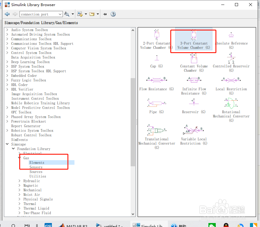Select the Variable Local Restriction (G) block

pyautogui.click(x=194, y=135)
